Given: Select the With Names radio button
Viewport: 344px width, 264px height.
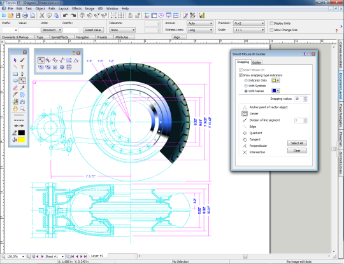Looking at the screenshot, I should [246, 91].
